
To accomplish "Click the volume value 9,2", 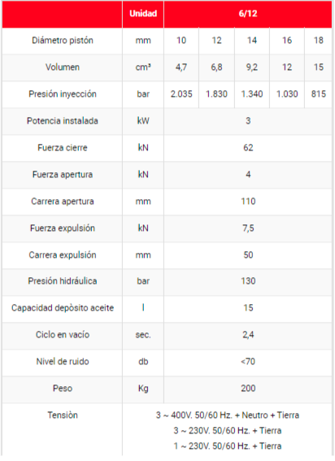I will coord(252,67).
